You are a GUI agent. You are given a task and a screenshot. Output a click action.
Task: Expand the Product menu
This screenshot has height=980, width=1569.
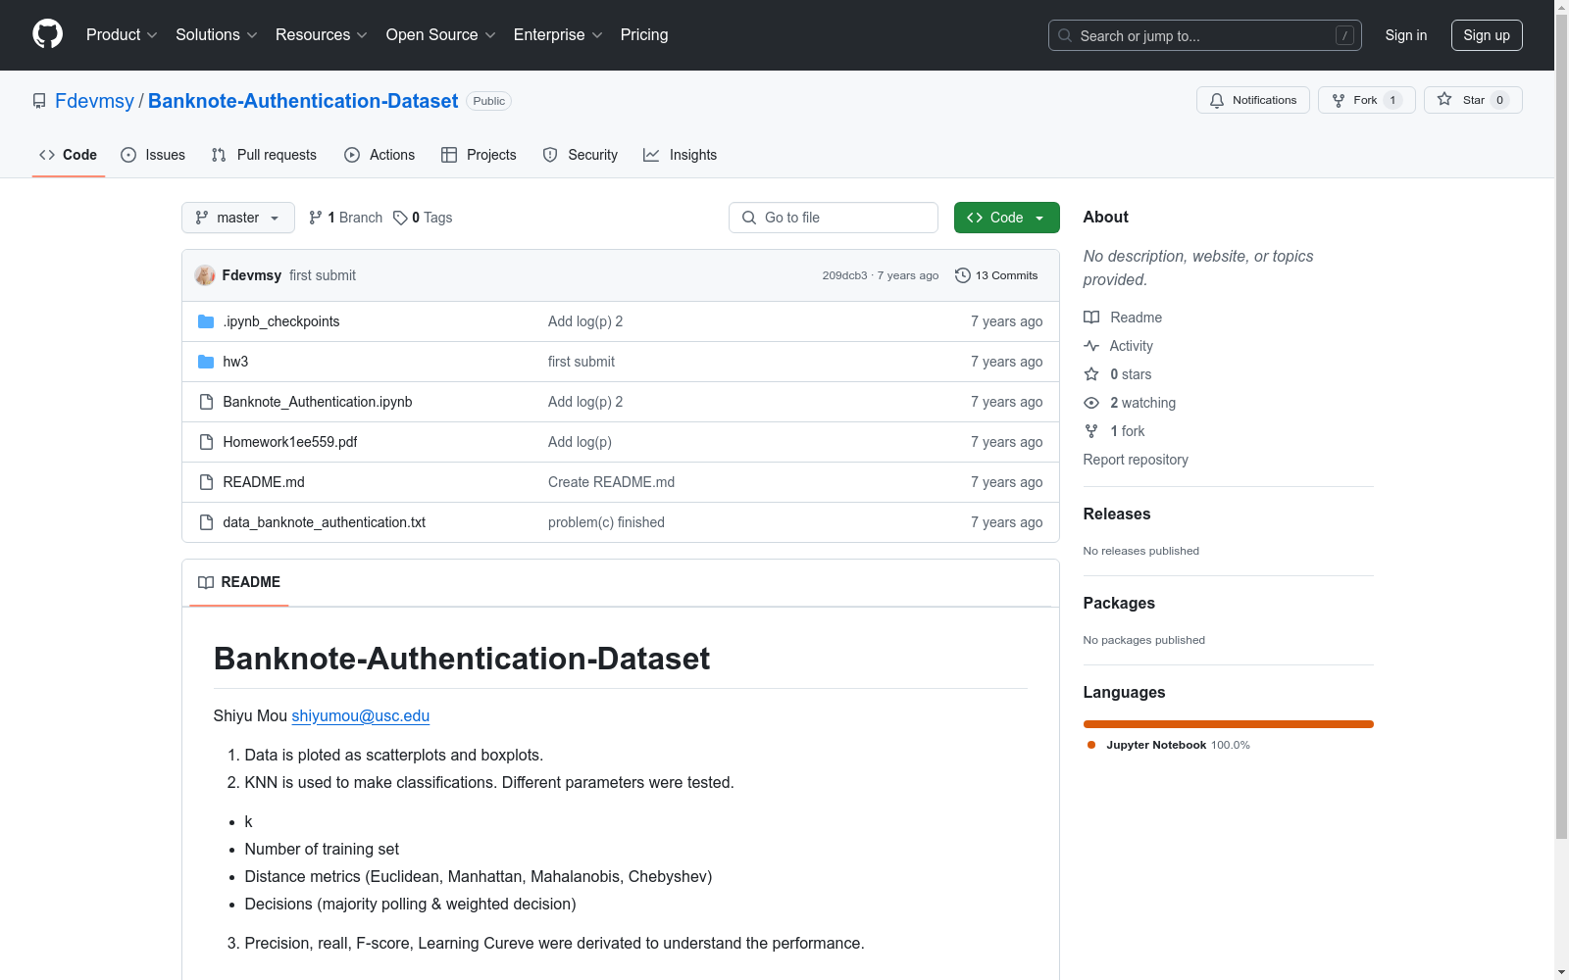(x=122, y=34)
